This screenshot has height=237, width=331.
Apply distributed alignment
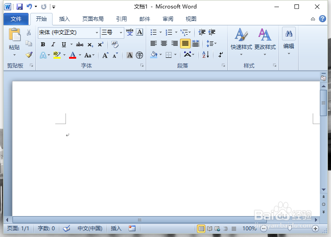tap(196, 44)
